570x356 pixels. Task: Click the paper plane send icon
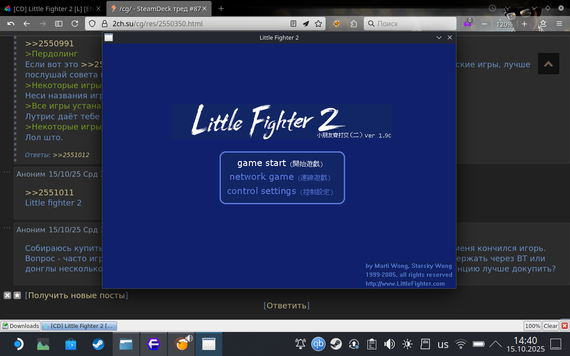(x=306, y=24)
